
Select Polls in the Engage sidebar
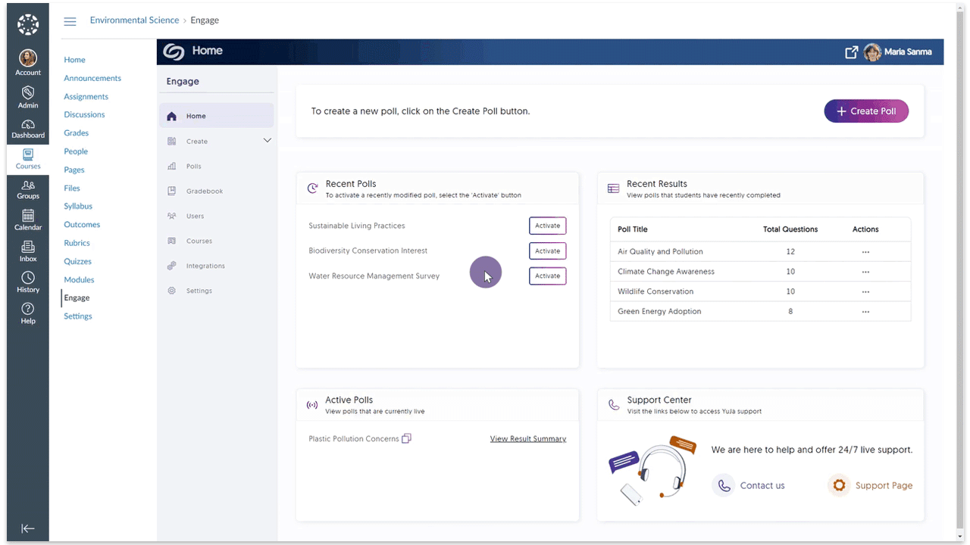194,167
